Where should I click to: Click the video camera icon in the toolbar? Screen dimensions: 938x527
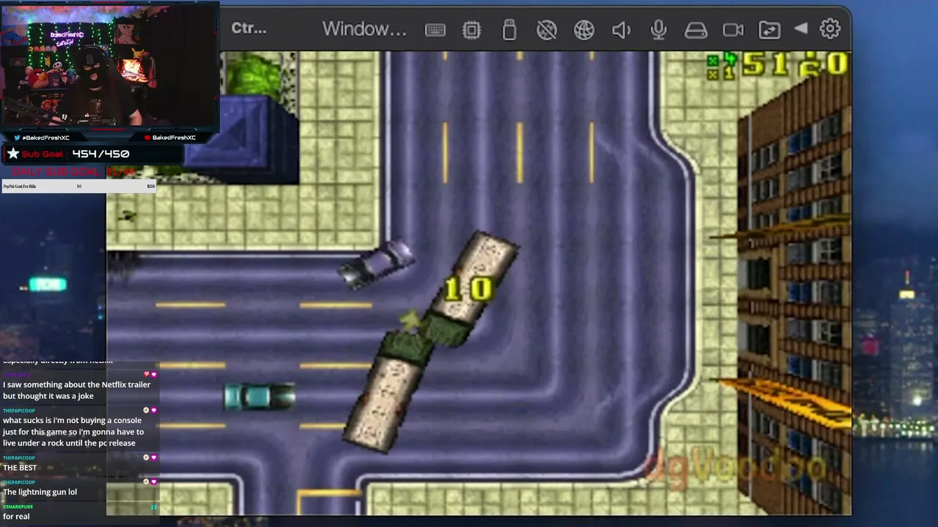click(733, 29)
